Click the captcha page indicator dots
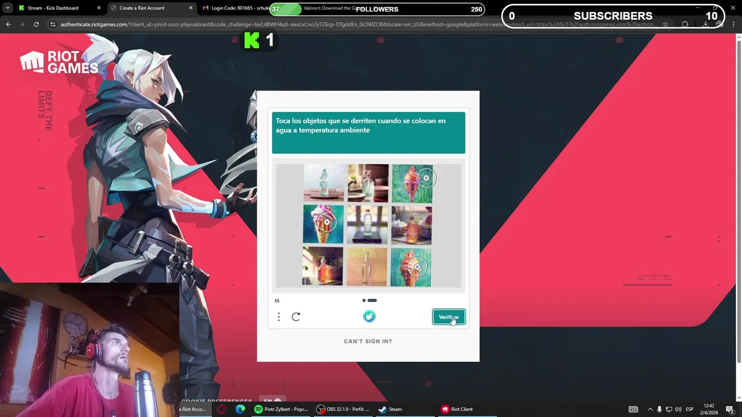Viewport: 742px width, 417px height. (369, 300)
